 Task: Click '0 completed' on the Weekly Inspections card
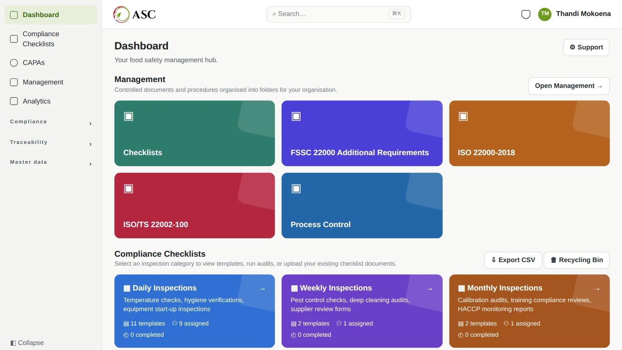tap(311, 335)
